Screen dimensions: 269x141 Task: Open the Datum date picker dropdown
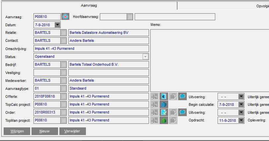click(57, 25)
